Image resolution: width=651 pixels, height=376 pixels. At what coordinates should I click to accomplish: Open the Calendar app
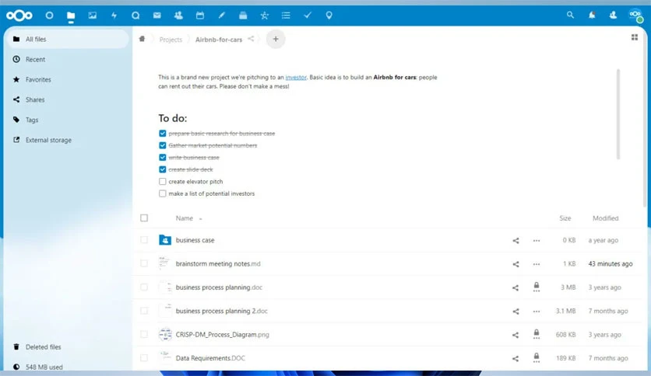(200, 16)
